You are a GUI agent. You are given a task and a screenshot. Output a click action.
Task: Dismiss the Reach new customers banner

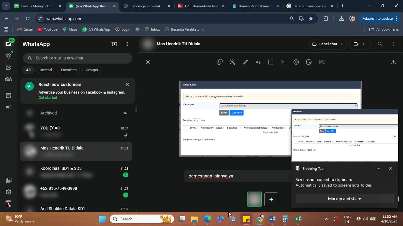(127, 84)
